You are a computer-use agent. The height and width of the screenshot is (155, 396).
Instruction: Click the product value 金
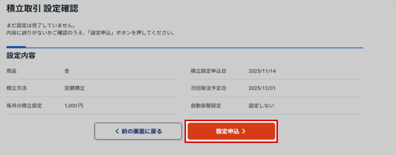click(67, 71)
